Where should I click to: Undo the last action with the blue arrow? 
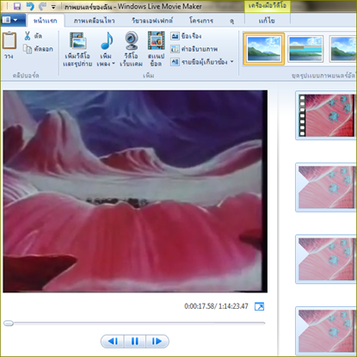click(30, 6)
